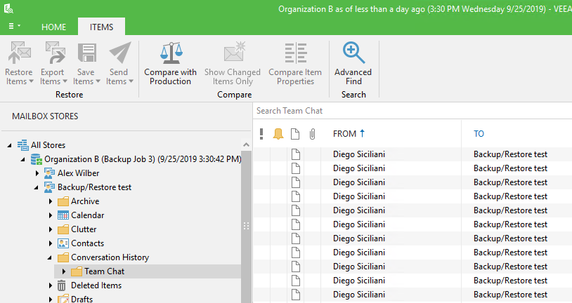Sort by importance exclamation column icon
572x303 pixels.
(261, 134)
